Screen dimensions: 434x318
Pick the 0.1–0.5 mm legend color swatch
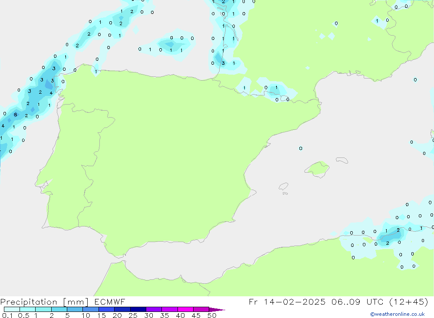point(12,309)
